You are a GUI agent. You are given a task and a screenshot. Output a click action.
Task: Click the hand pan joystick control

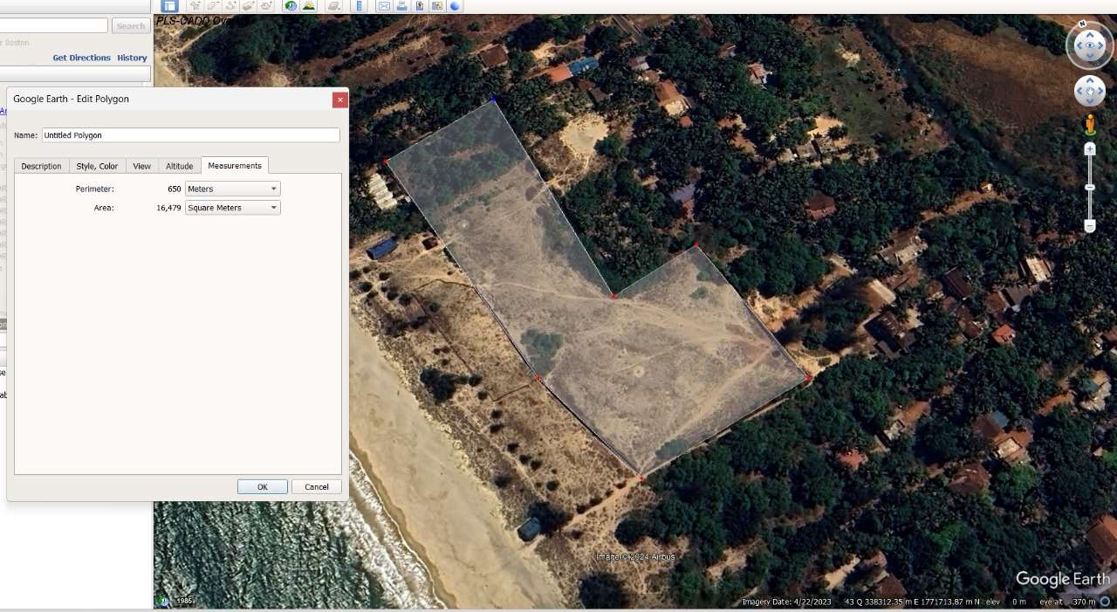(1090, 90)
